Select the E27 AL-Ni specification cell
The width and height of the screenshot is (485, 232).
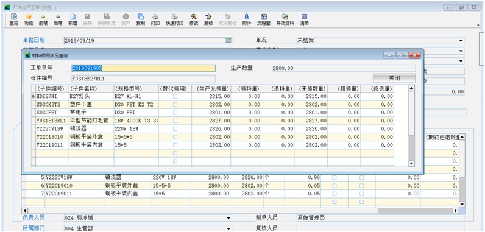coord(136,97)
